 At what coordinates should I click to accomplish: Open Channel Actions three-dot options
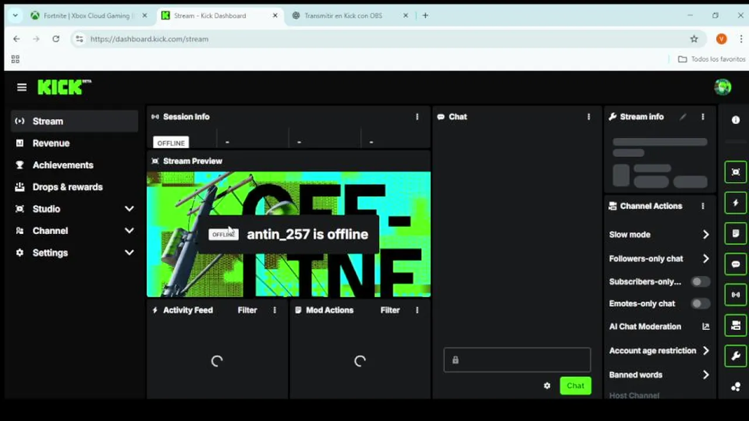703,206
